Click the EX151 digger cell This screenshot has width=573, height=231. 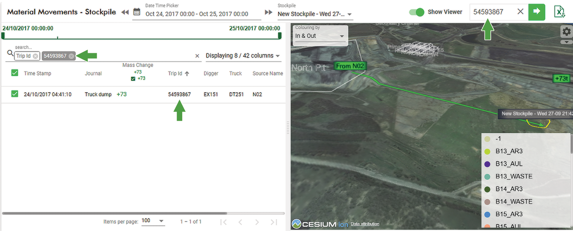tap(211, 94)
